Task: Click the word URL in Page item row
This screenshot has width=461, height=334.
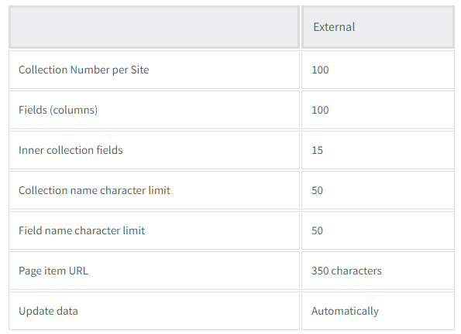Action: point(78,271)
